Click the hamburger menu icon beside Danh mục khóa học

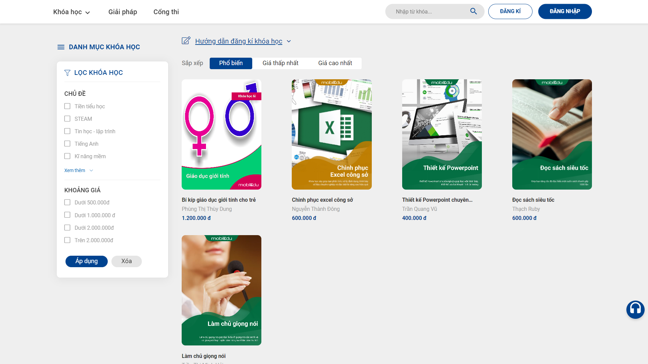pos(61,47)
